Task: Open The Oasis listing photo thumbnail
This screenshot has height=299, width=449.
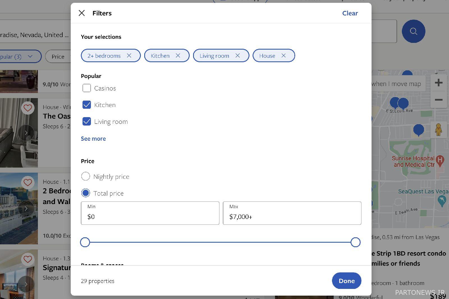Action: [19, 133]
